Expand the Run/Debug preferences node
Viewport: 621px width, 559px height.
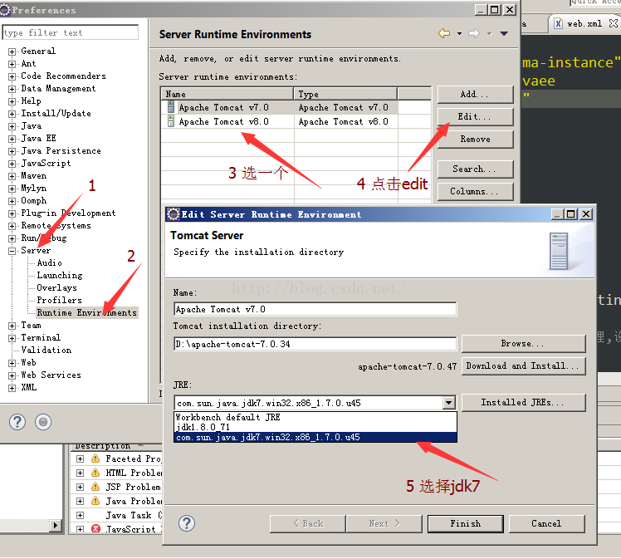click(12, 238)
